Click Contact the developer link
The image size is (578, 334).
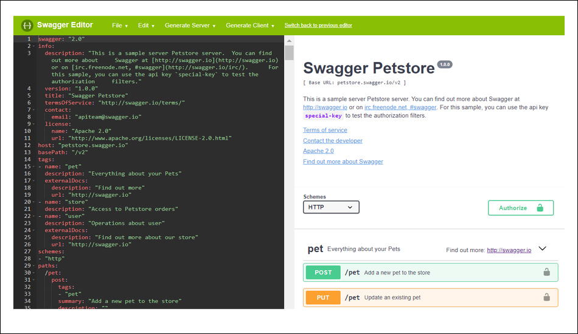332,141
